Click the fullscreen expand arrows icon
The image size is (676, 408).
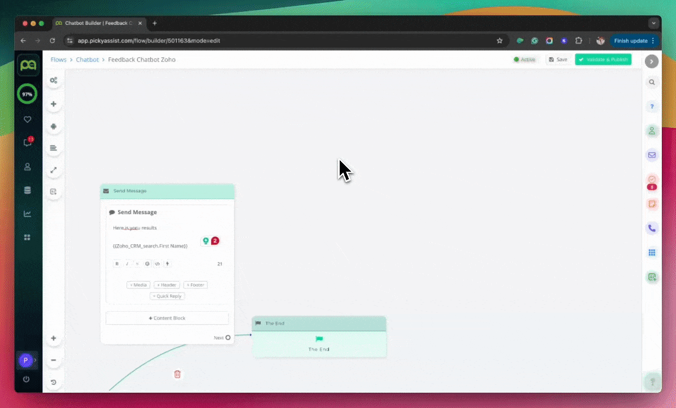53,170
